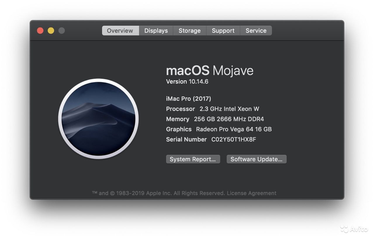Click the Apple copyright notice text
This screenshot has height=239, width=374.
159,193
